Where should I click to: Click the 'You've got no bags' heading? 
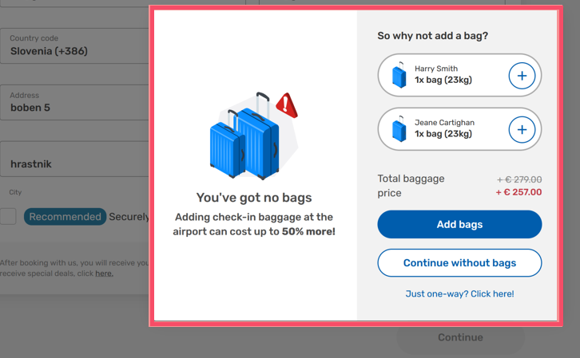(x=254, y=198)
